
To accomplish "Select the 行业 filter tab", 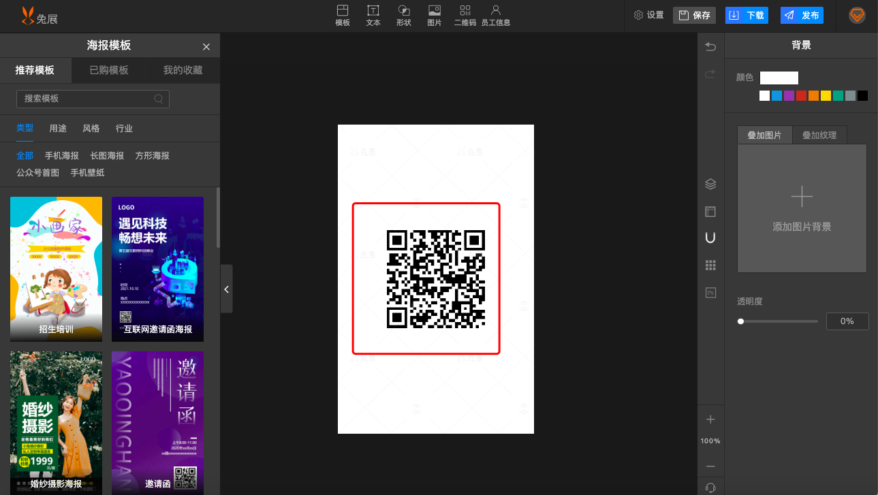I will click(x=124, y=128).
